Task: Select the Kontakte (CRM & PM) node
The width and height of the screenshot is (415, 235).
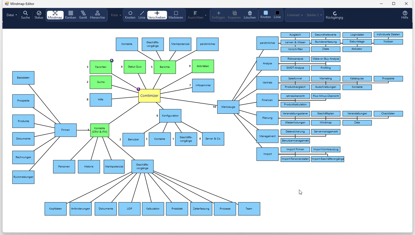Action: (100, 130)
